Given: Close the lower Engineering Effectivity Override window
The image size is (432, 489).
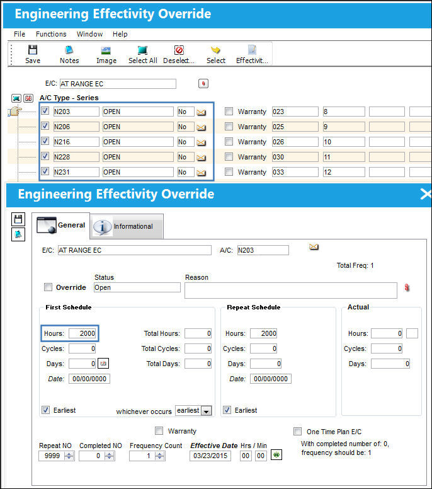Looking at the screenshot, I should 426,194.
